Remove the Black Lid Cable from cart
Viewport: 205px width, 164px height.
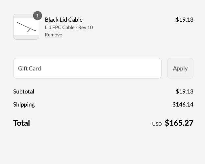coord(54,35)
